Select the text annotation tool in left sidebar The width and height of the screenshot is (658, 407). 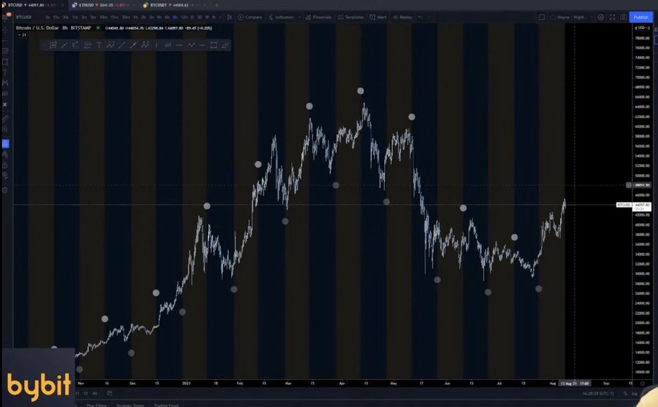click(5, 72)
